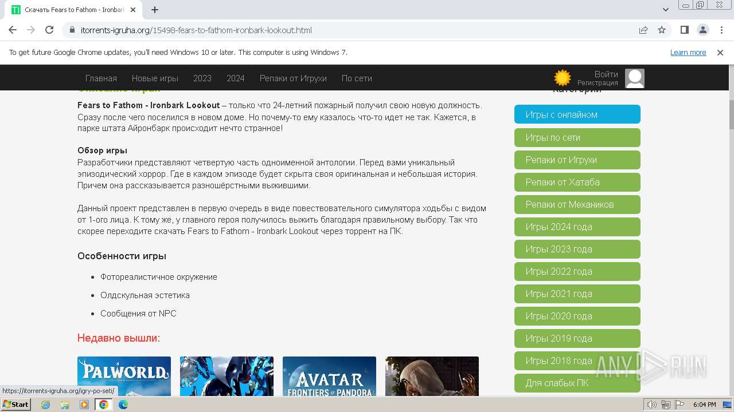
Task: Open the Главная menu item
Action: tap(101, 78)
